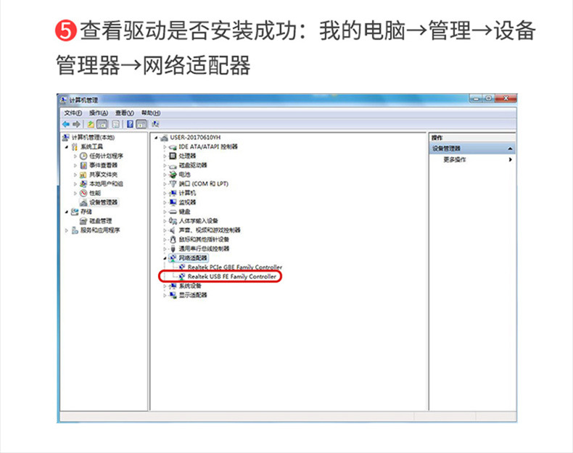Click the 共享文件夹 icon in left tree
The image size is (573, 453).
pyautogui.click(x=83, y=175)
